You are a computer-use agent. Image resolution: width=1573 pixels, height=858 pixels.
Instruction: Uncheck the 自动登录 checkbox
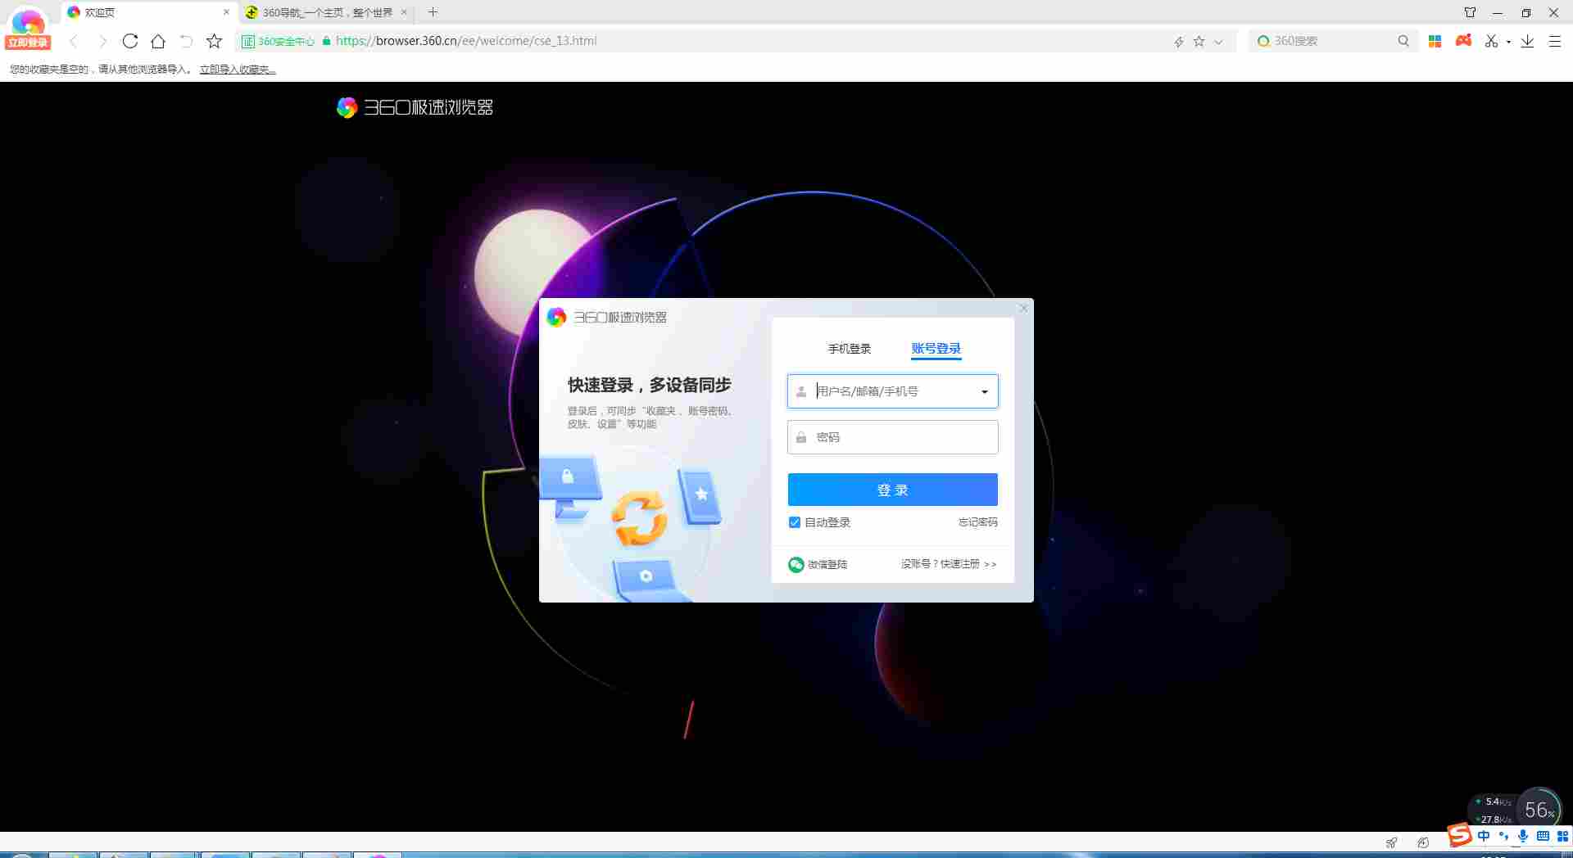coord(794,522)
